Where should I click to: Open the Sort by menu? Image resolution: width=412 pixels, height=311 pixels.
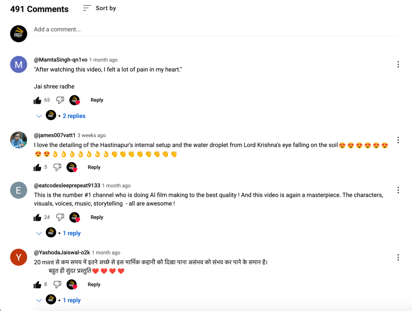[100, 8]
